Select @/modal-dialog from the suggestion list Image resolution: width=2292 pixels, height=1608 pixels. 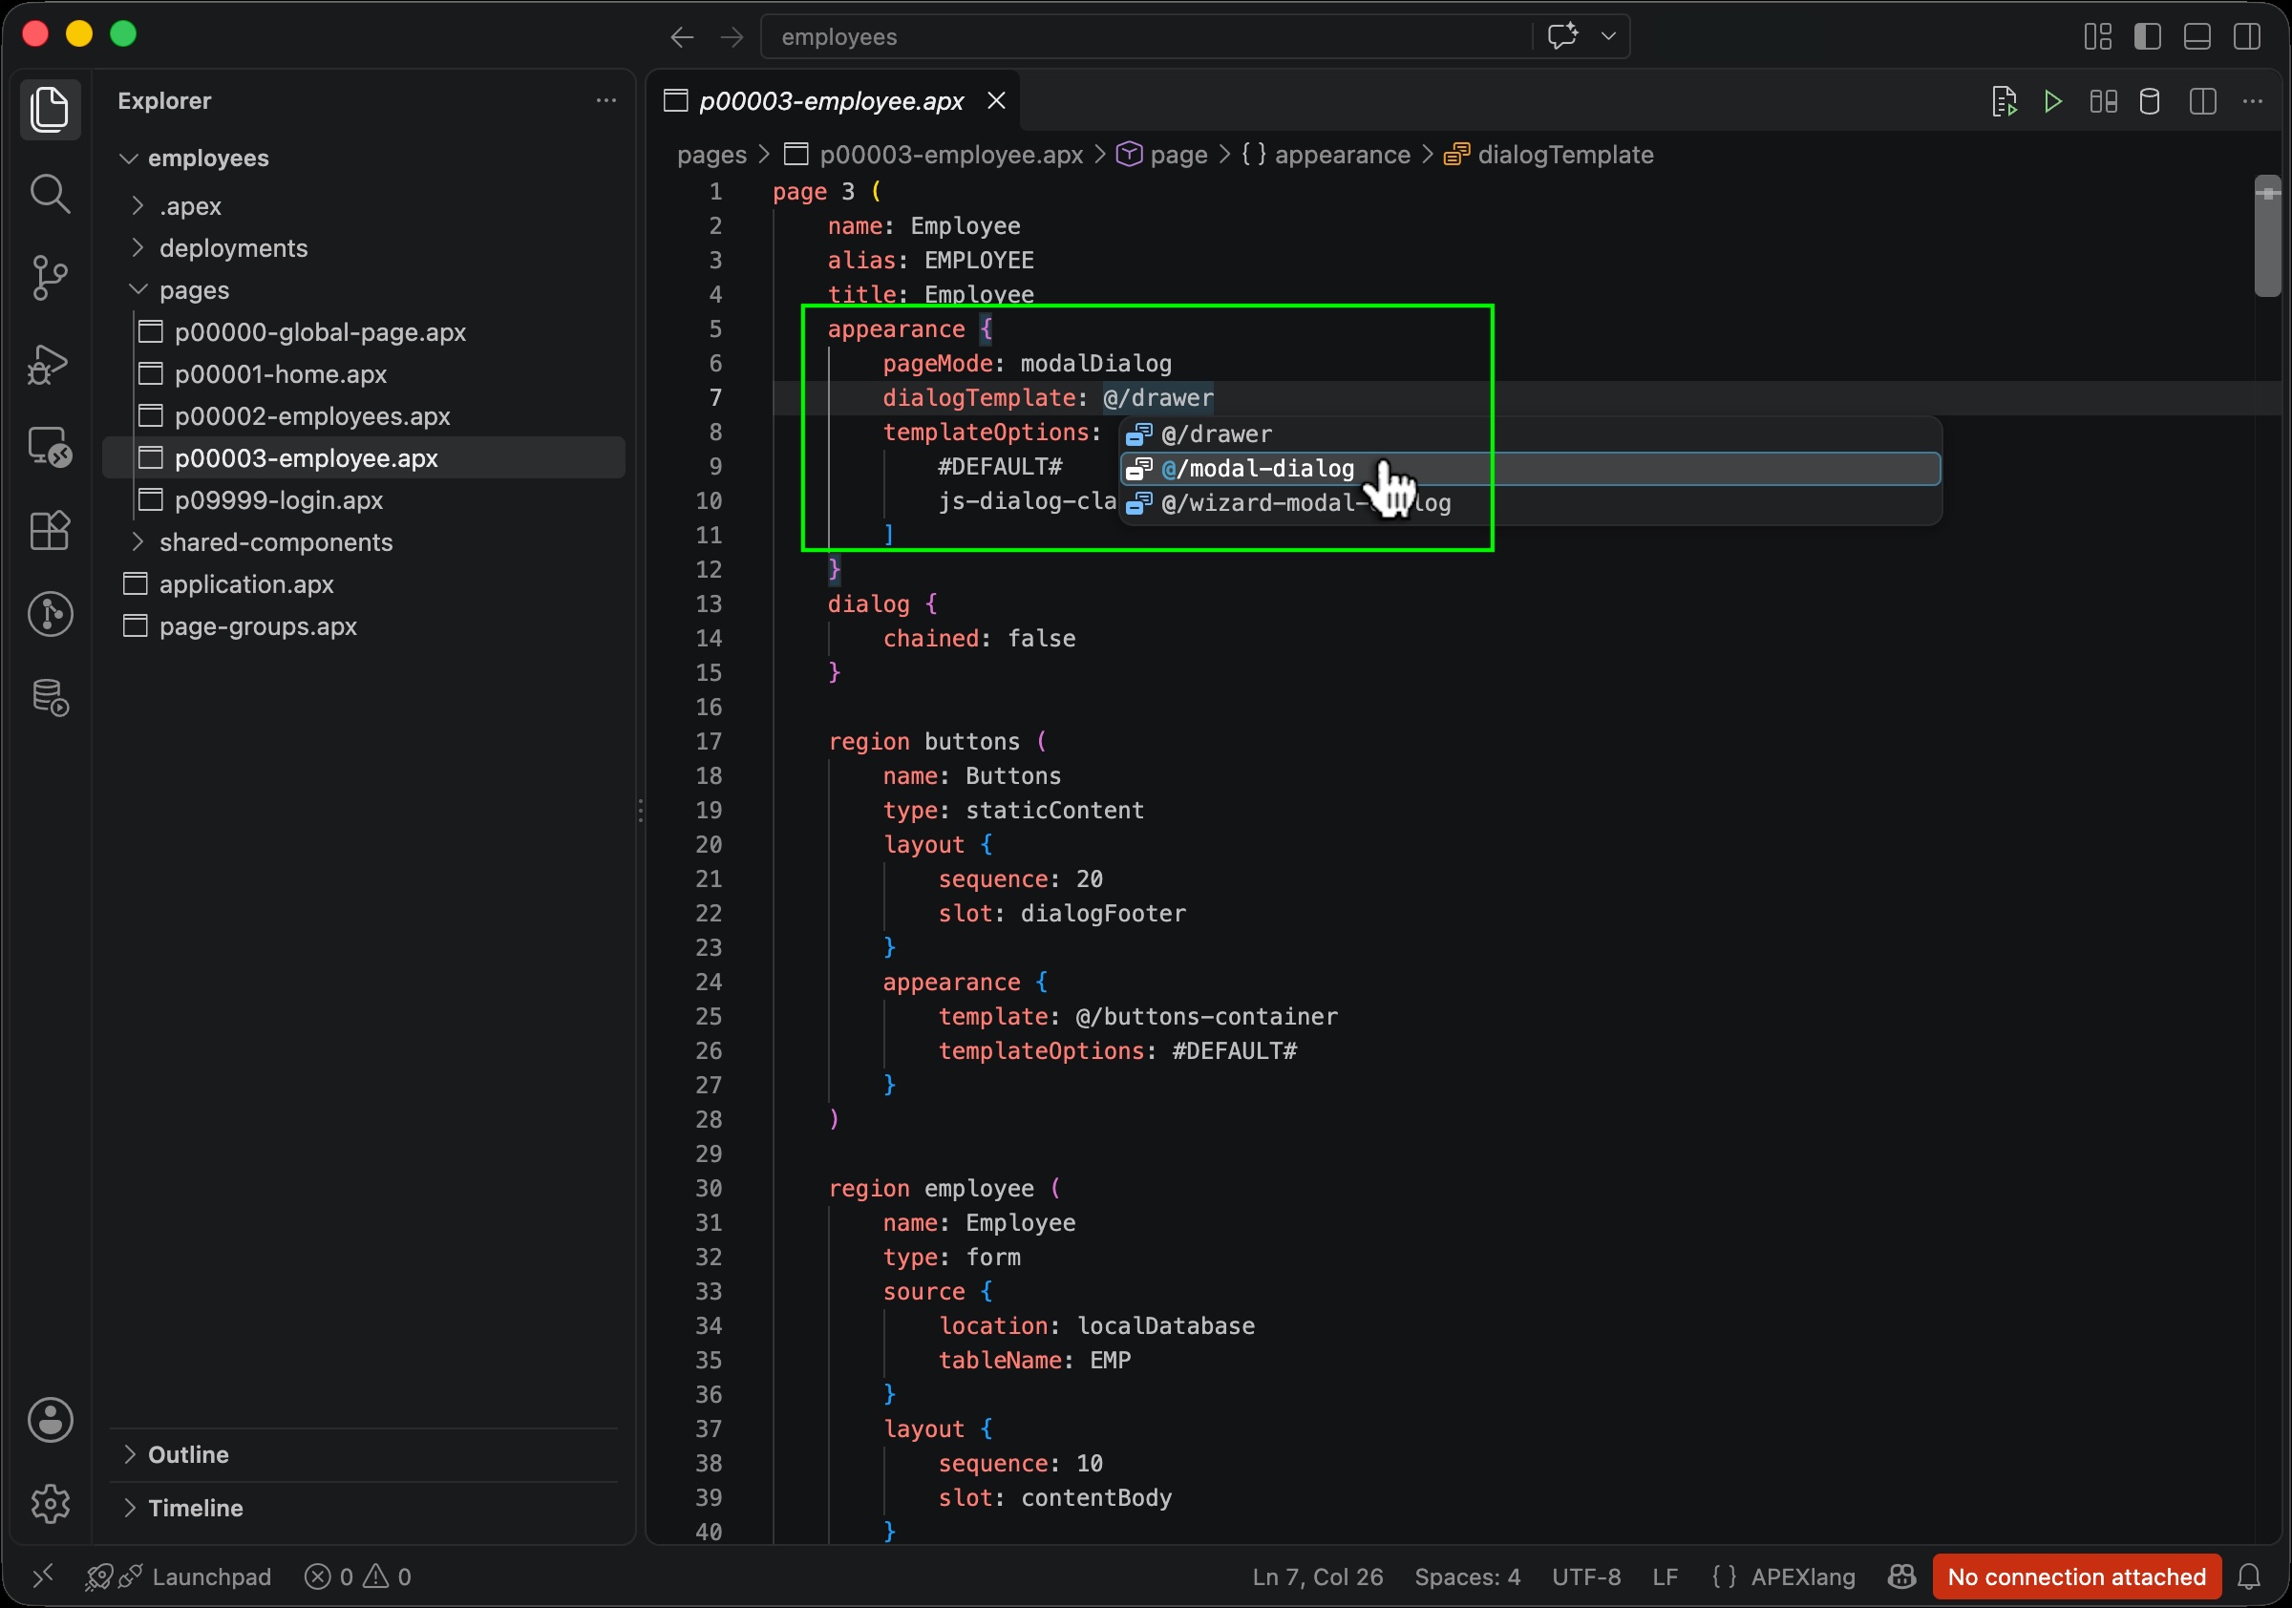(x=1530, y=468)
